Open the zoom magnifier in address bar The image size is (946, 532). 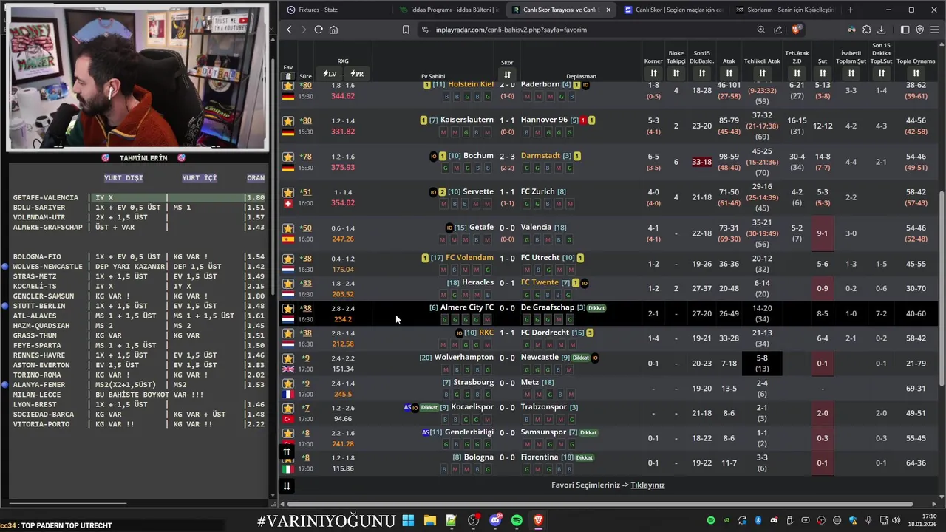pyautogui.click(x=761, y=30)
